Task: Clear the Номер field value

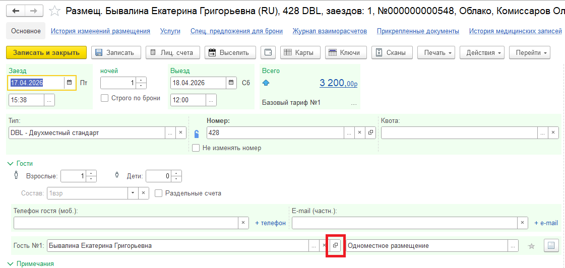Action: [359, 132]
